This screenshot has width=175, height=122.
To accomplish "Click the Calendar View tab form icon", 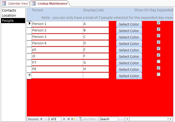I will click(x=4, y=3).
